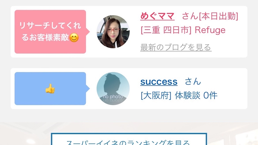Screen dimensions: 258x145
Task: Open the めぐママ profile name link
Action: click(x=157, y=16)
